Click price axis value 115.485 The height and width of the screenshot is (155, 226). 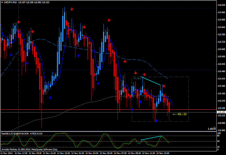[x=222, y=71]
